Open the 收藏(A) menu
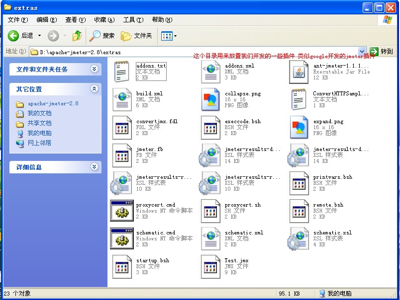400x300 pixels. (x=104, y=19)
